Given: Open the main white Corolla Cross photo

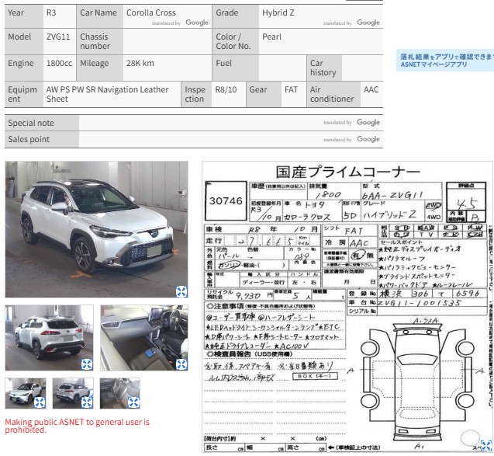Looking at the screenshot, I should (x=96, y=229).
